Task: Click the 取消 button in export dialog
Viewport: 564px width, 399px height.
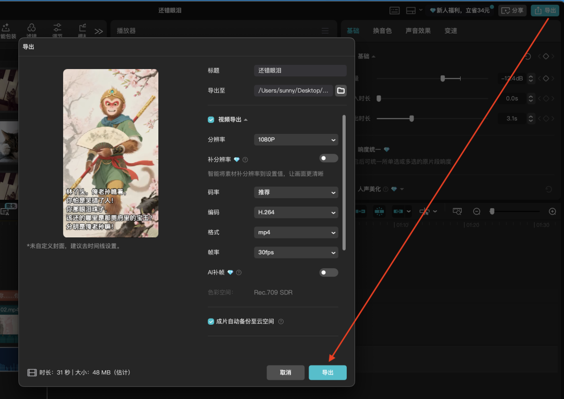Action: pyautogui.click(x=286, y=372)
